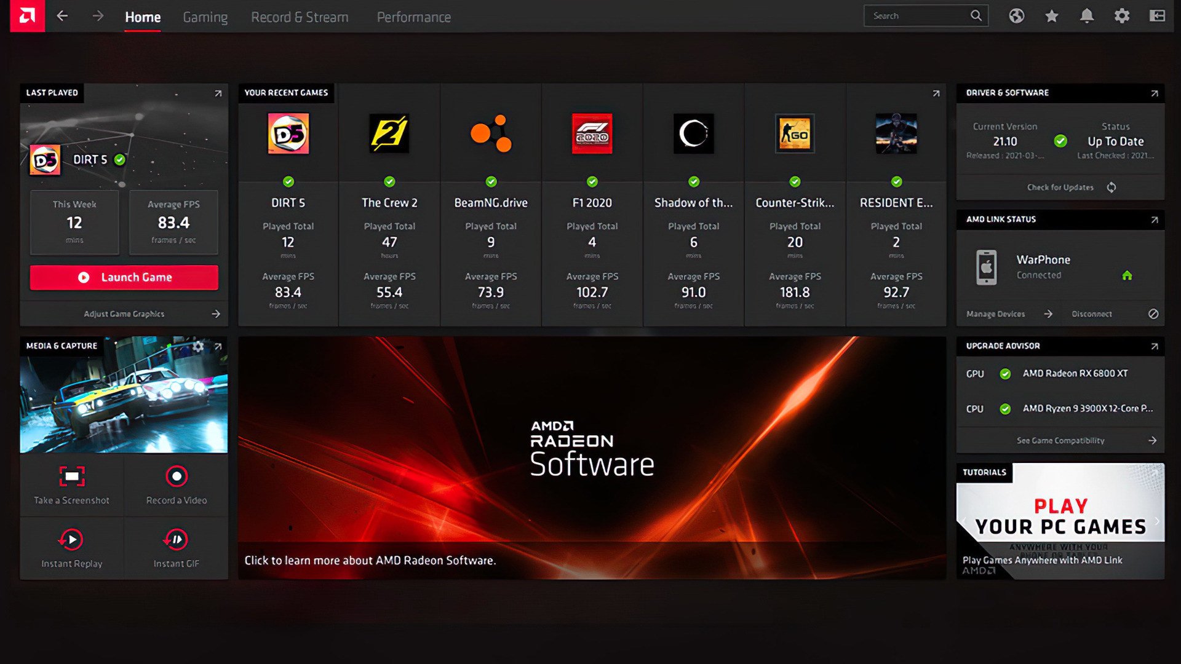Switch to the Gaming tab
The height and width of the screenshot is (664, 1181).
coord(205,17)
